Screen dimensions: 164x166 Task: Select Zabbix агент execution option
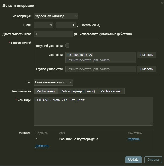click(46, 91)
